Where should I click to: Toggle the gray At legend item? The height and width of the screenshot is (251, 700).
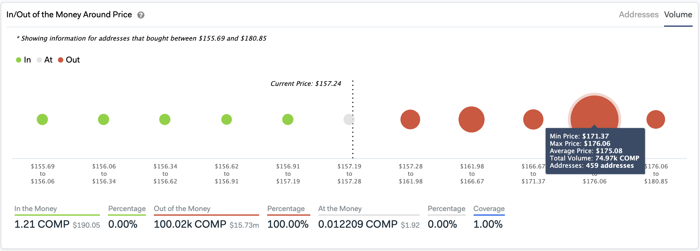(45, 60)
